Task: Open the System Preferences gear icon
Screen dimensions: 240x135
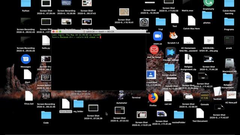Action: point(144,22)
